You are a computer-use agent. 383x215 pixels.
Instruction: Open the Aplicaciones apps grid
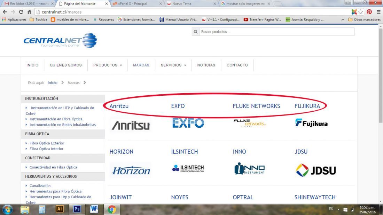pyautogui.click(x=14, y=19)
